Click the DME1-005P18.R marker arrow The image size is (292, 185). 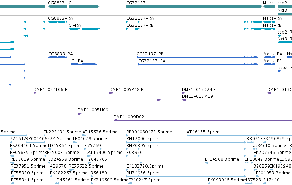pos(111,93)
